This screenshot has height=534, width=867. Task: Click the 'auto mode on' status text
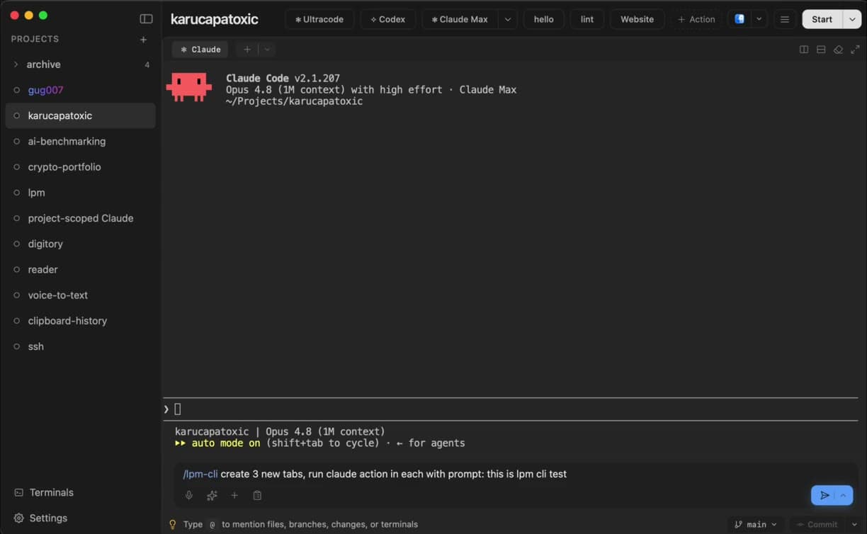[x=226, y=443]
